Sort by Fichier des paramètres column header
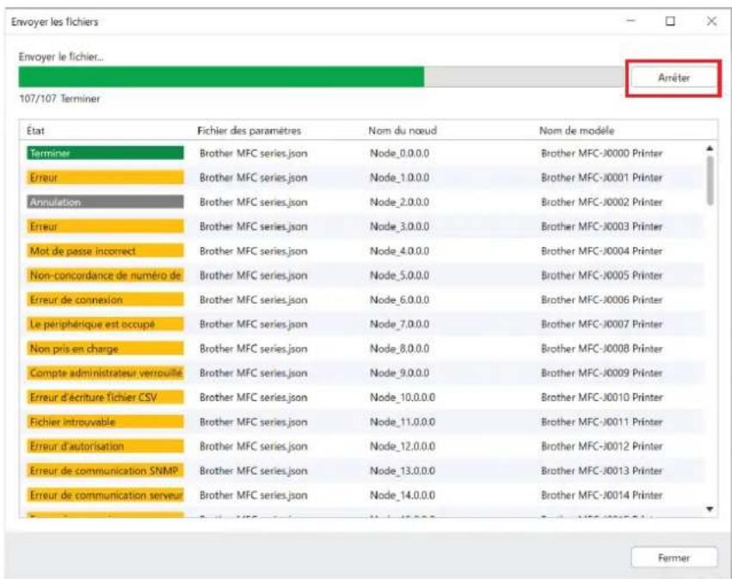 coord(249,131)
